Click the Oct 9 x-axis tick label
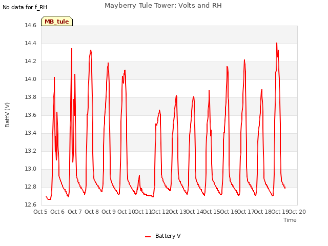 click(x=109, y=212)
